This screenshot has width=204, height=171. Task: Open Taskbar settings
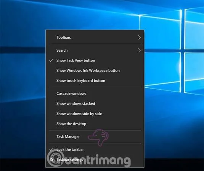[x=95, y=160]
